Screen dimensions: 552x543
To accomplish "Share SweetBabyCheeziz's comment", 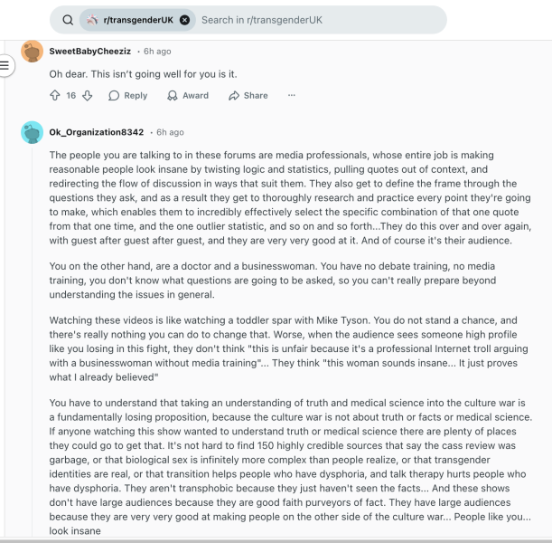I will click(x=248, y=95).
